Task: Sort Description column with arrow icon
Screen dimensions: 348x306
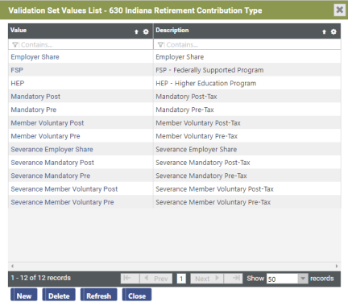Action: pyautogui.click(x=324, y=32)
